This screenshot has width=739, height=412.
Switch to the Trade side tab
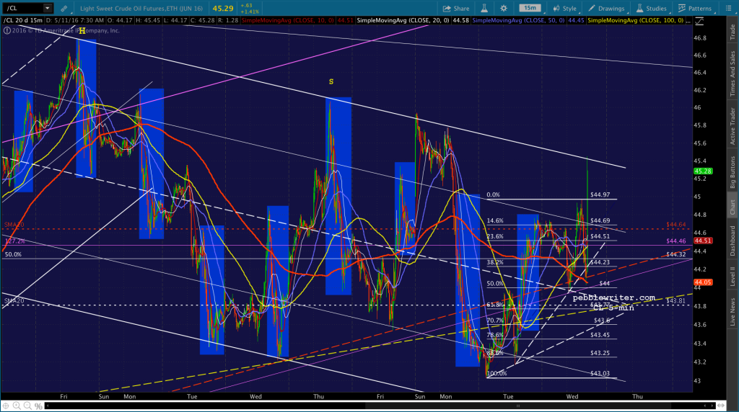coord(733,32)
